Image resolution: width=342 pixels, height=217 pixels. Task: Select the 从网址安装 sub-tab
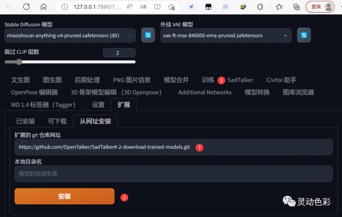96,121
